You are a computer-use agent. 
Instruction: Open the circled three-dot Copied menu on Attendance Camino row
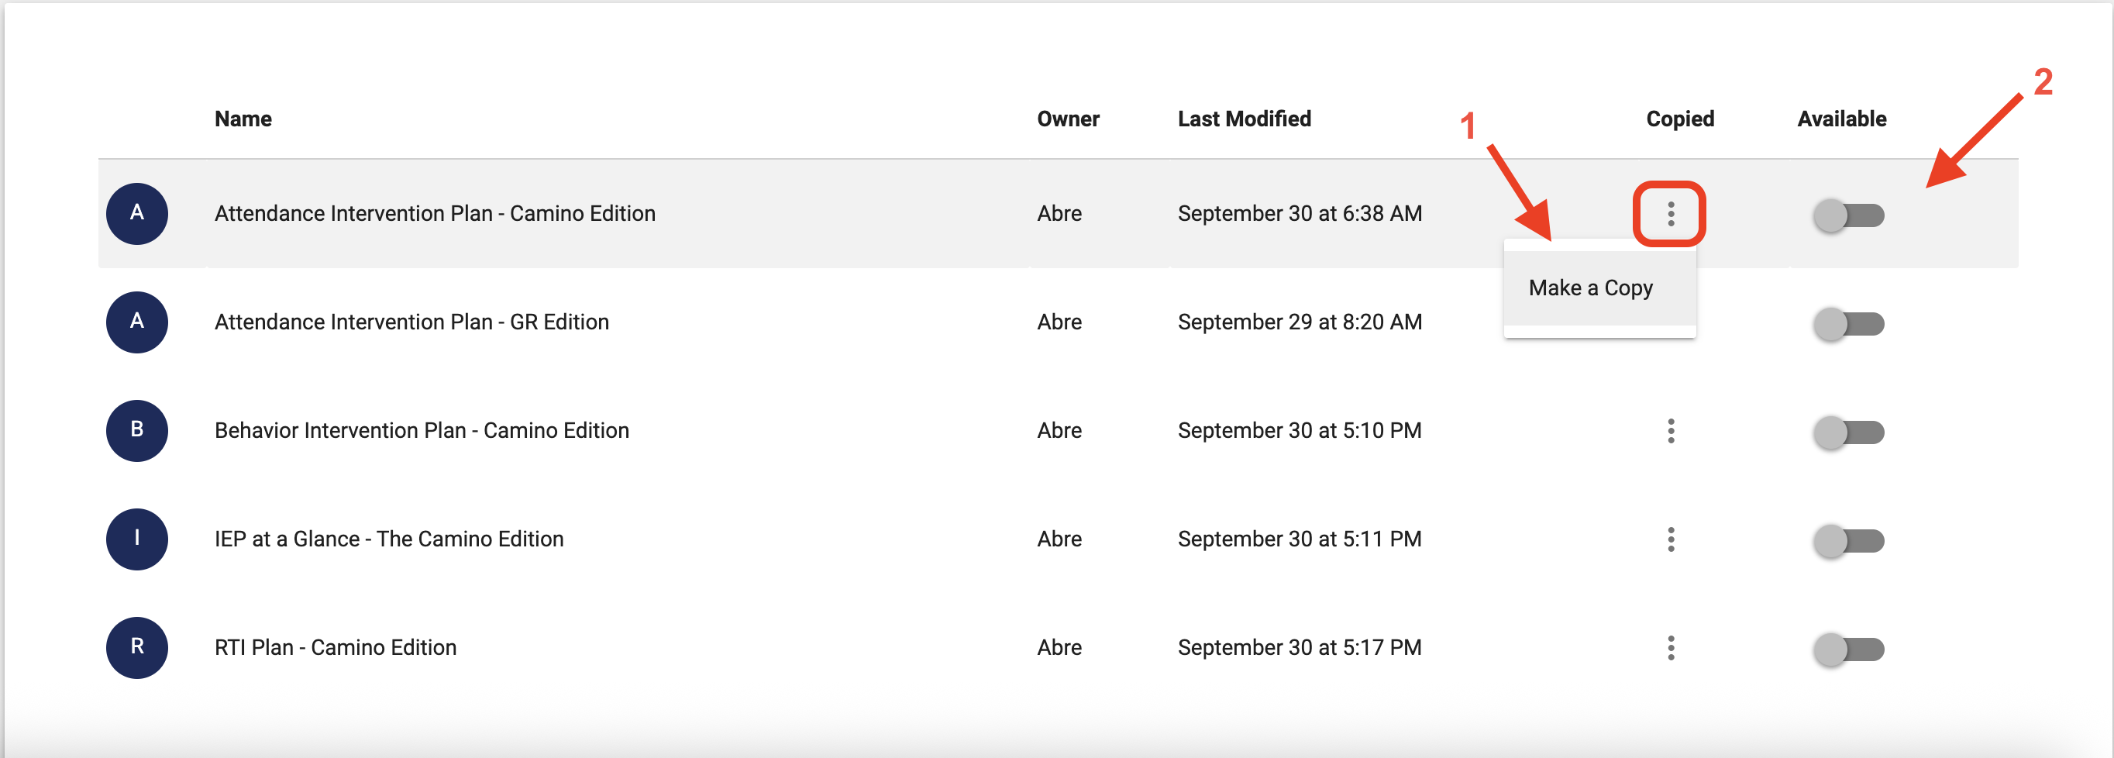click(1671, 213)
